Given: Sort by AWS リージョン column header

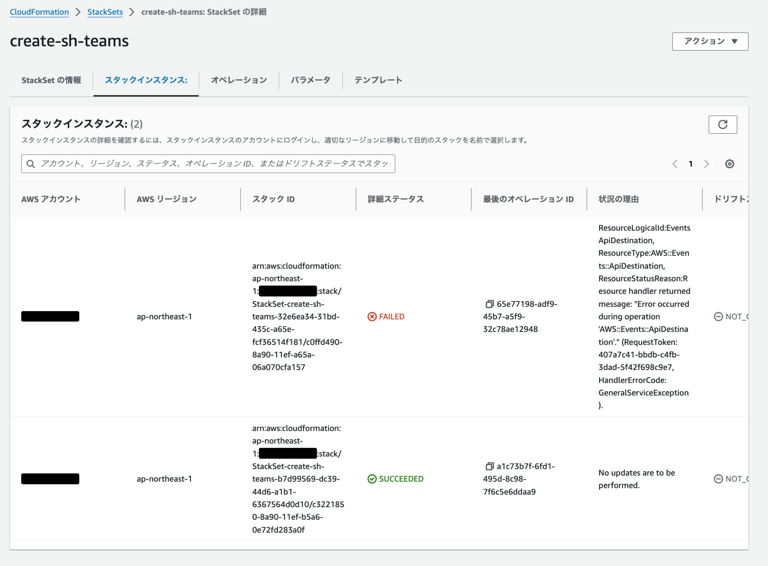Looking at the screenshot, I should pos(166,199).
